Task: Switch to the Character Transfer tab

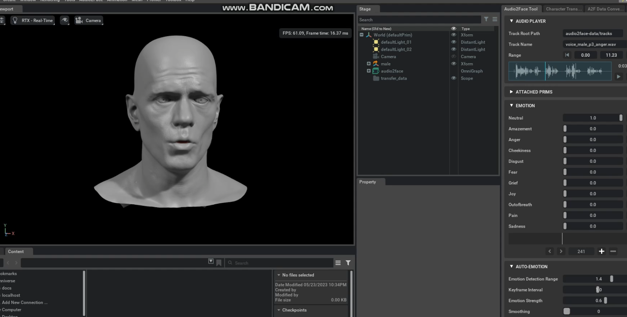Action: (x=563, y=9)
